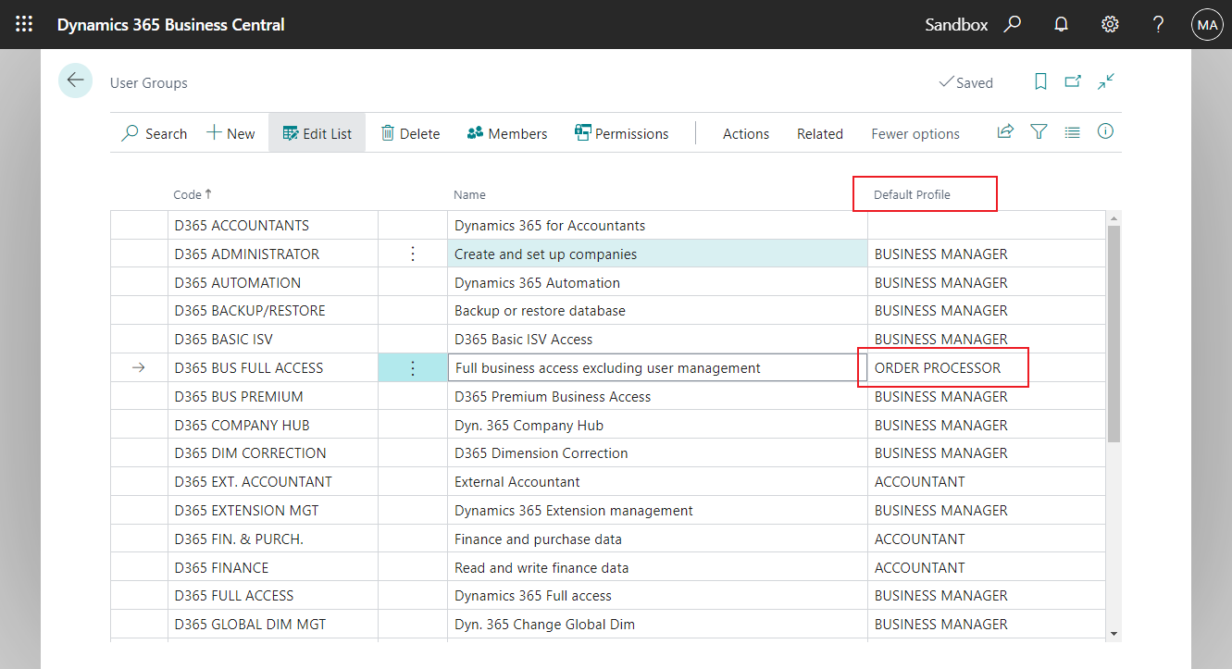The height and width of the screenshot is (669, 1232).
Task: Select the New action to add a group
Action: click(x=230, y=133)
